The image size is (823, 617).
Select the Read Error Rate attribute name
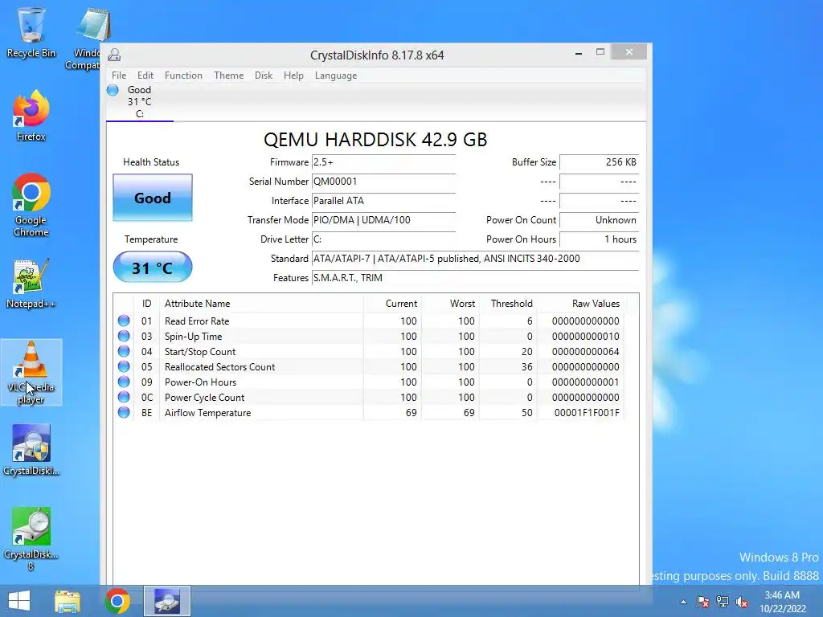[197, 321]
